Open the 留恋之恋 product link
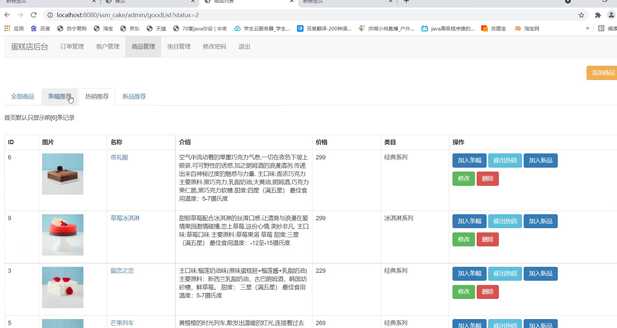 122,271
